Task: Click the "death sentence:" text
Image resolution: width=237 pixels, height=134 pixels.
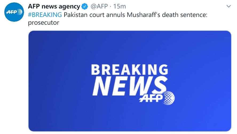Action: click(x=184, y=15)
